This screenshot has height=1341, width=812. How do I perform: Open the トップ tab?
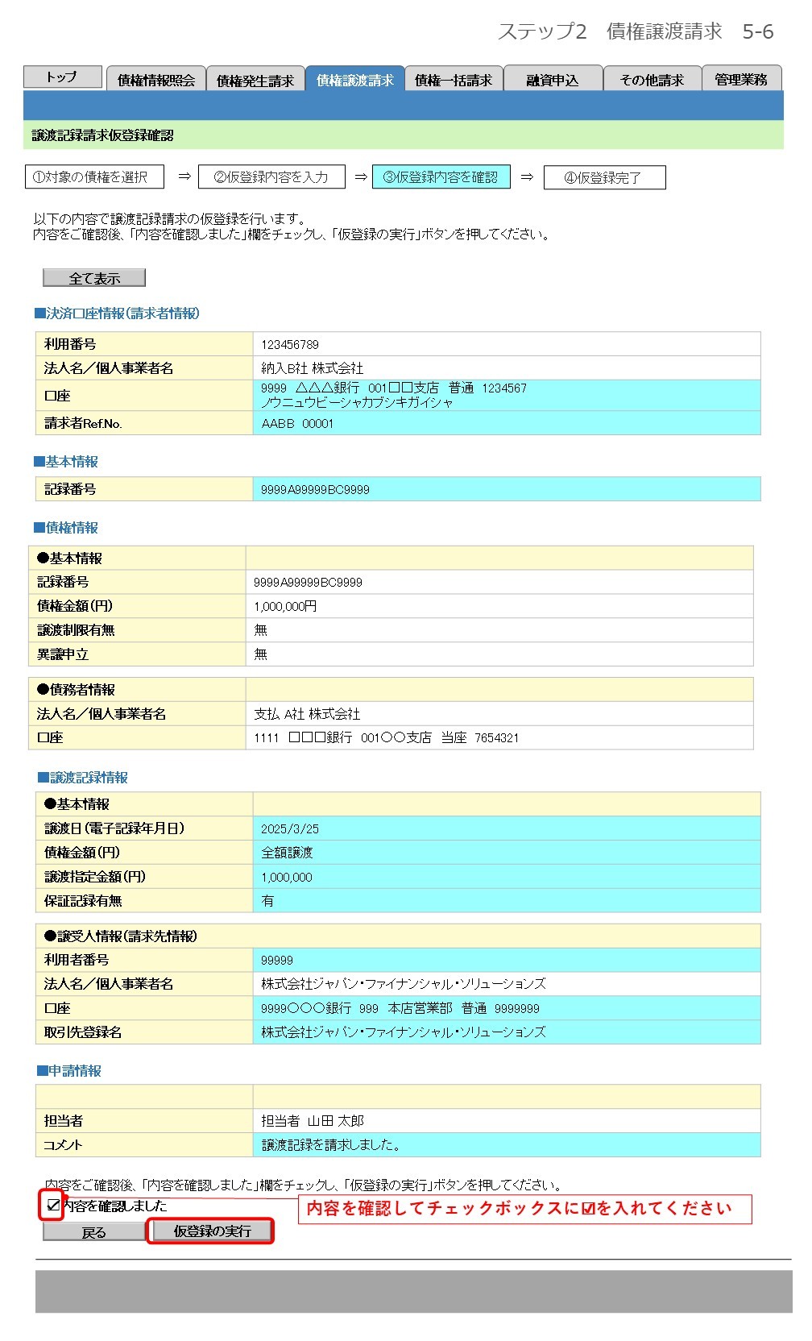[63, 77]
